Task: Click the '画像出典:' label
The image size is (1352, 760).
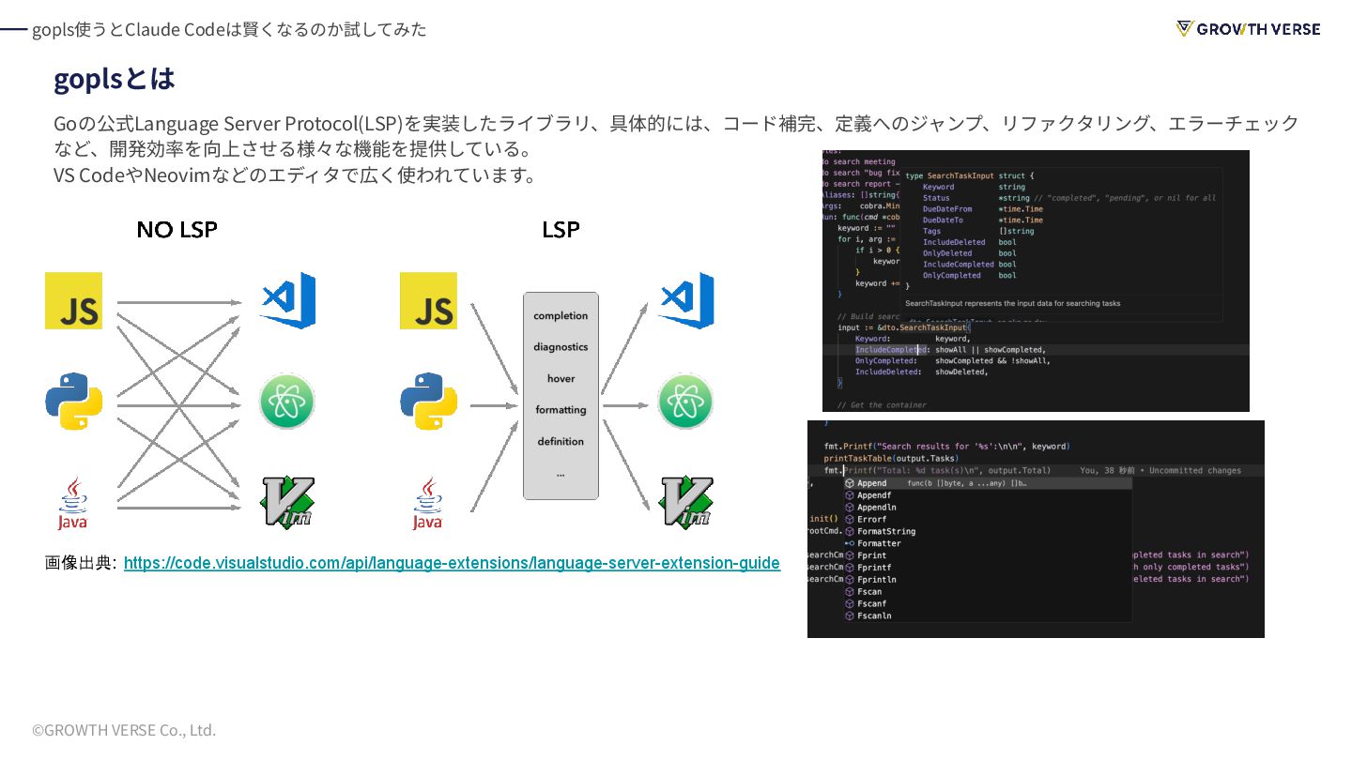Action: [x=81, y=563]
